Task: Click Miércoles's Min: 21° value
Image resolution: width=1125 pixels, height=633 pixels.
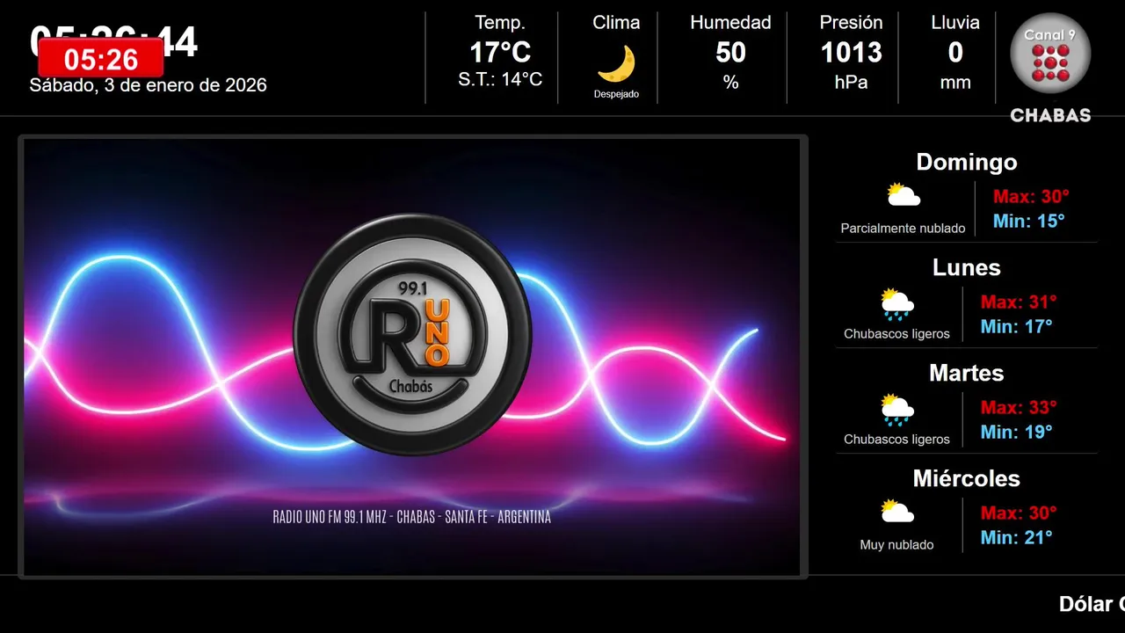Action: pyautogui.click(x=1016, y=538)
